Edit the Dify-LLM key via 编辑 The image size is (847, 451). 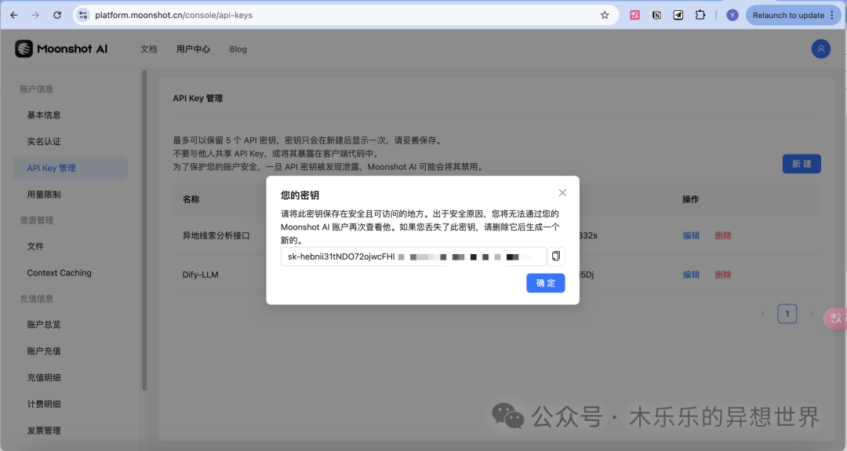click(691, 275)
